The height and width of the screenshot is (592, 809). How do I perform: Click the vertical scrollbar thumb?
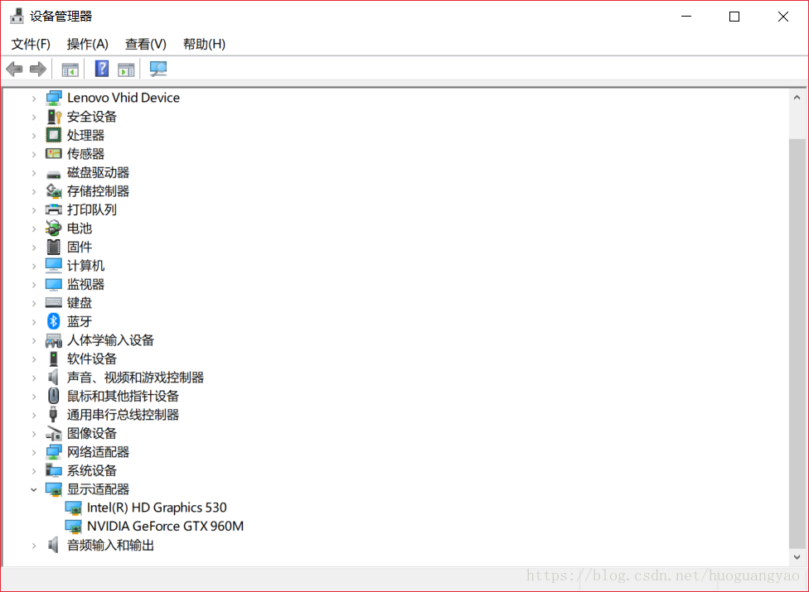797,344
